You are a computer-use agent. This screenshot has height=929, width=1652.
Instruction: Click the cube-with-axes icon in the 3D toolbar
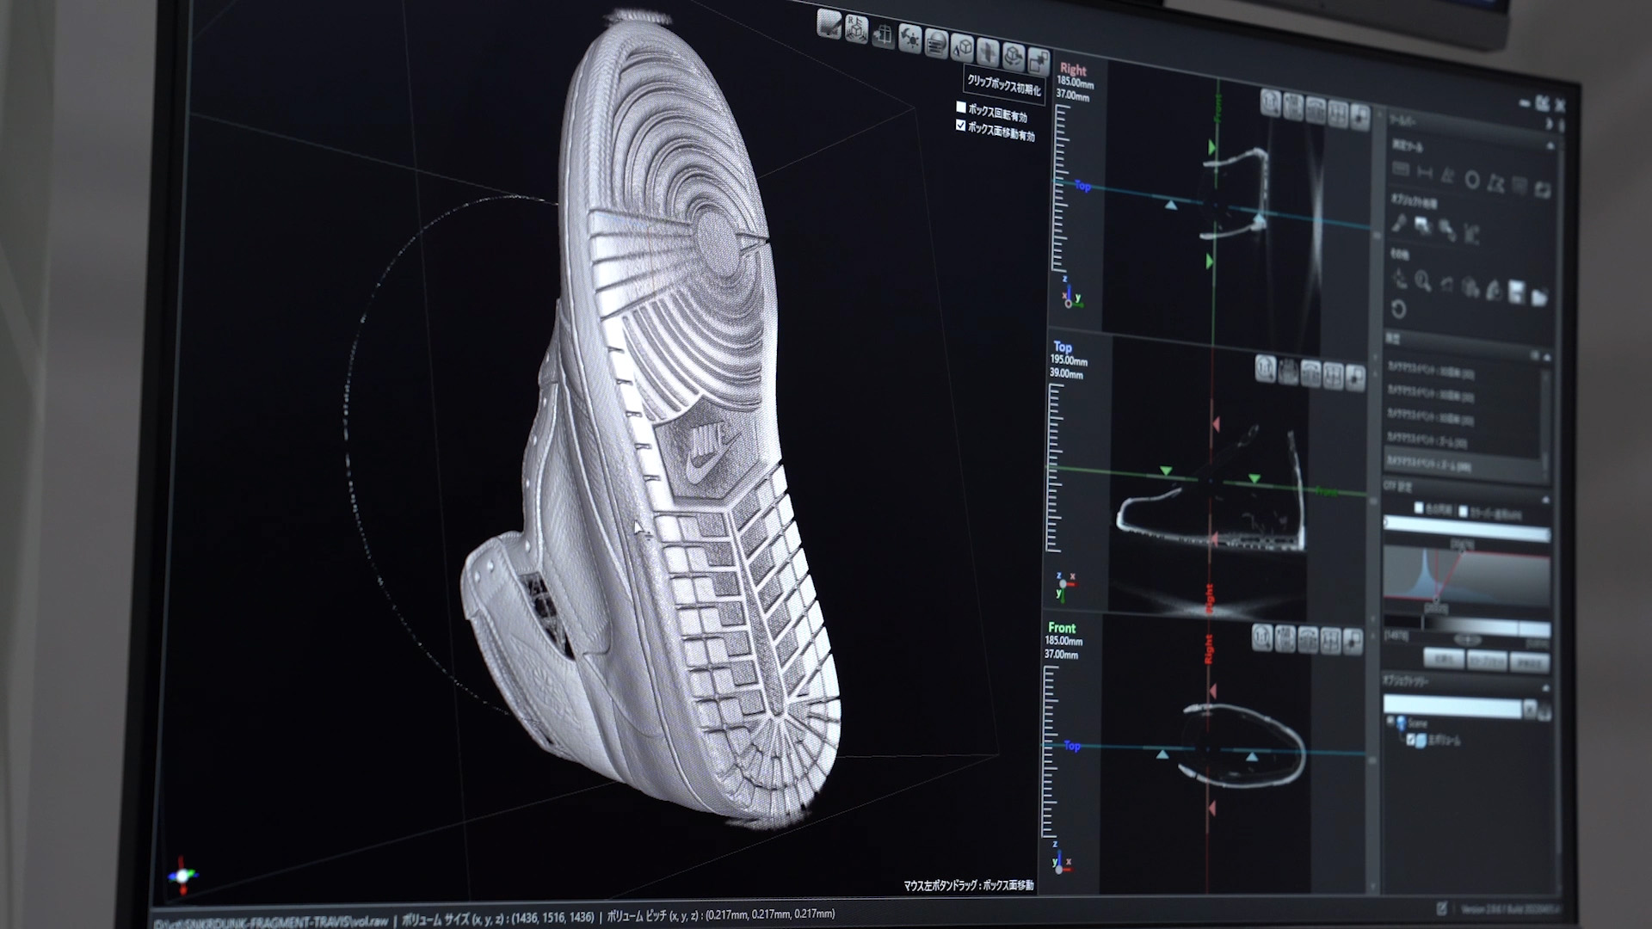point(856,28)
